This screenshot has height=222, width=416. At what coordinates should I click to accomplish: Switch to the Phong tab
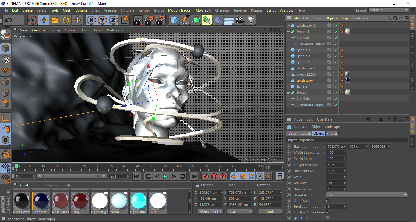click(x=332, y=133)
